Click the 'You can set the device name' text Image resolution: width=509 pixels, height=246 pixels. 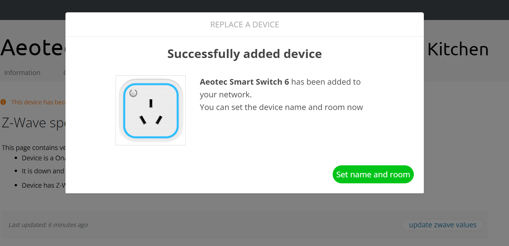[x=281, y=107]
